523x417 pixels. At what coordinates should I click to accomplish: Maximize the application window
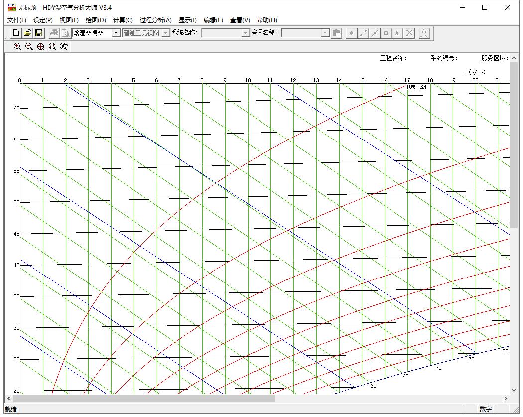485,7
